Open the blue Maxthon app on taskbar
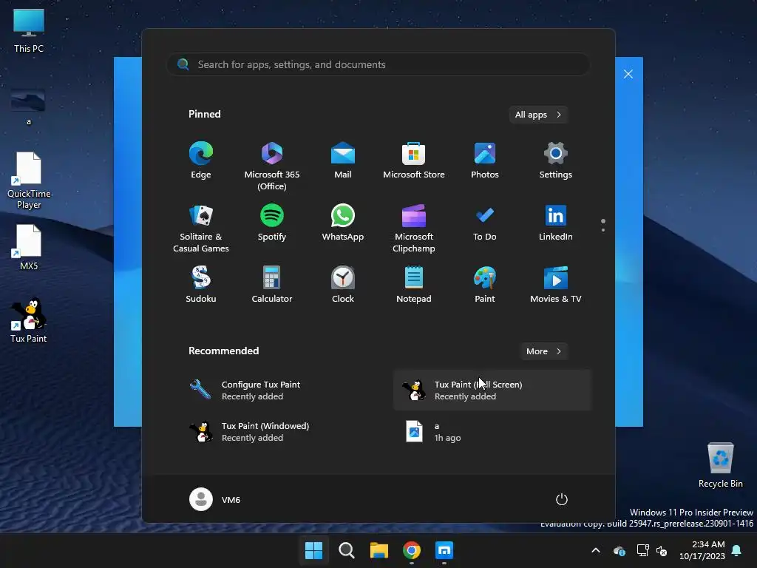The height and width of the screenshot is (568, 757). pos(444,550)
